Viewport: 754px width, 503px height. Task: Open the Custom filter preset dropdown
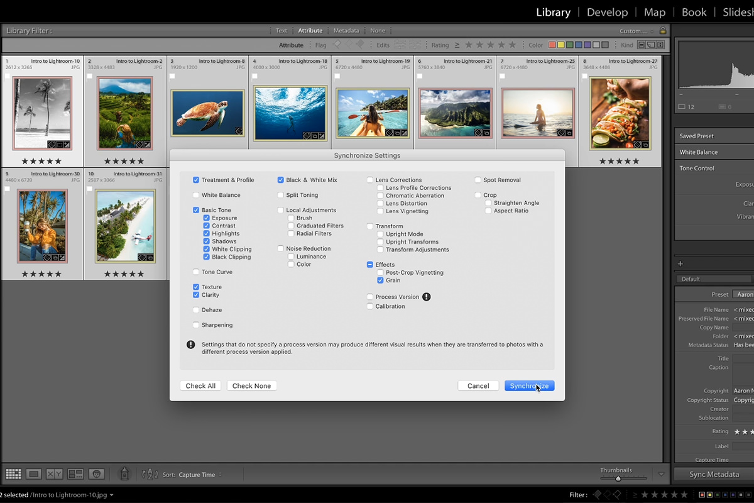pyautogui.click(x=636, y=30)
